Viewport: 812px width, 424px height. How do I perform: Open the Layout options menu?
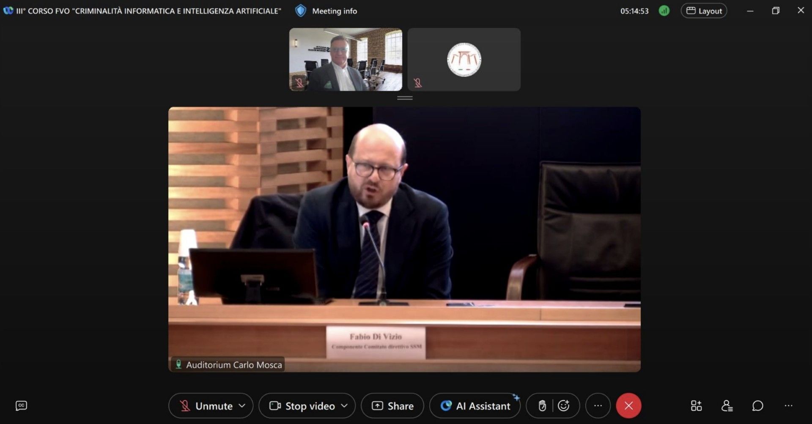point(704,11)
